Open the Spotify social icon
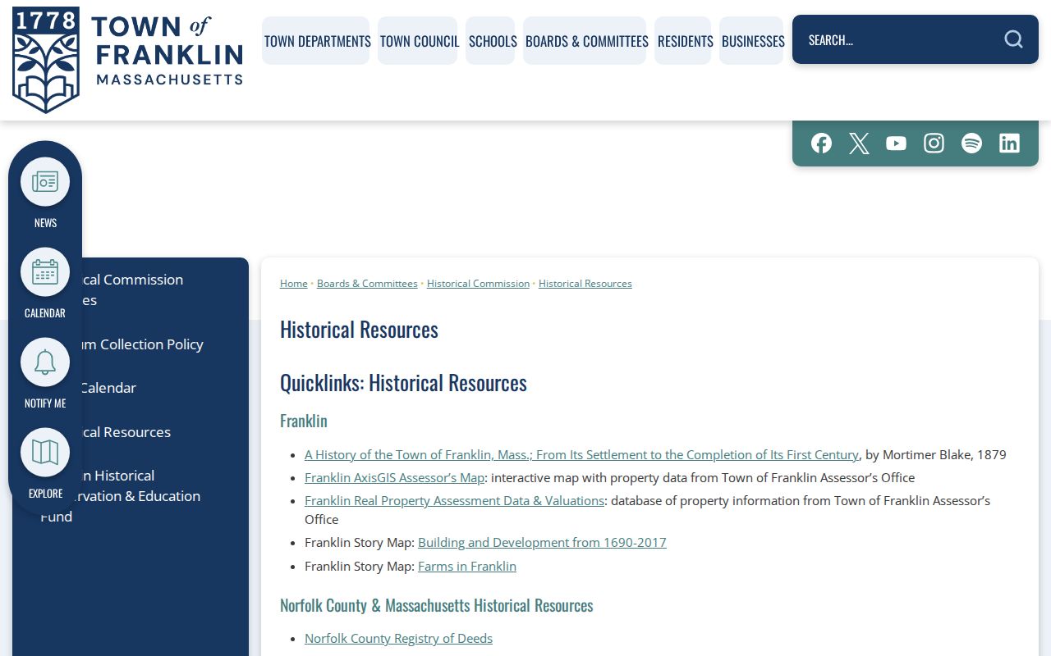This screenshot has height=656, width=1051. 972,143
